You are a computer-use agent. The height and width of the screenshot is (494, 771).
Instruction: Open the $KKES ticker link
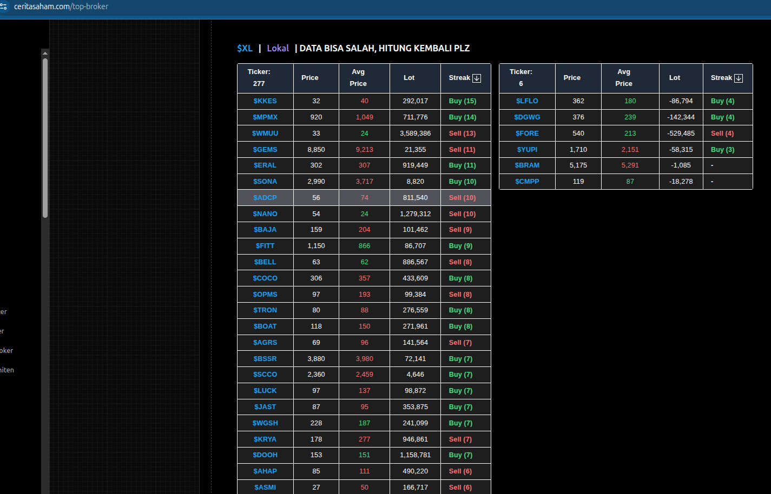[265, 101]
